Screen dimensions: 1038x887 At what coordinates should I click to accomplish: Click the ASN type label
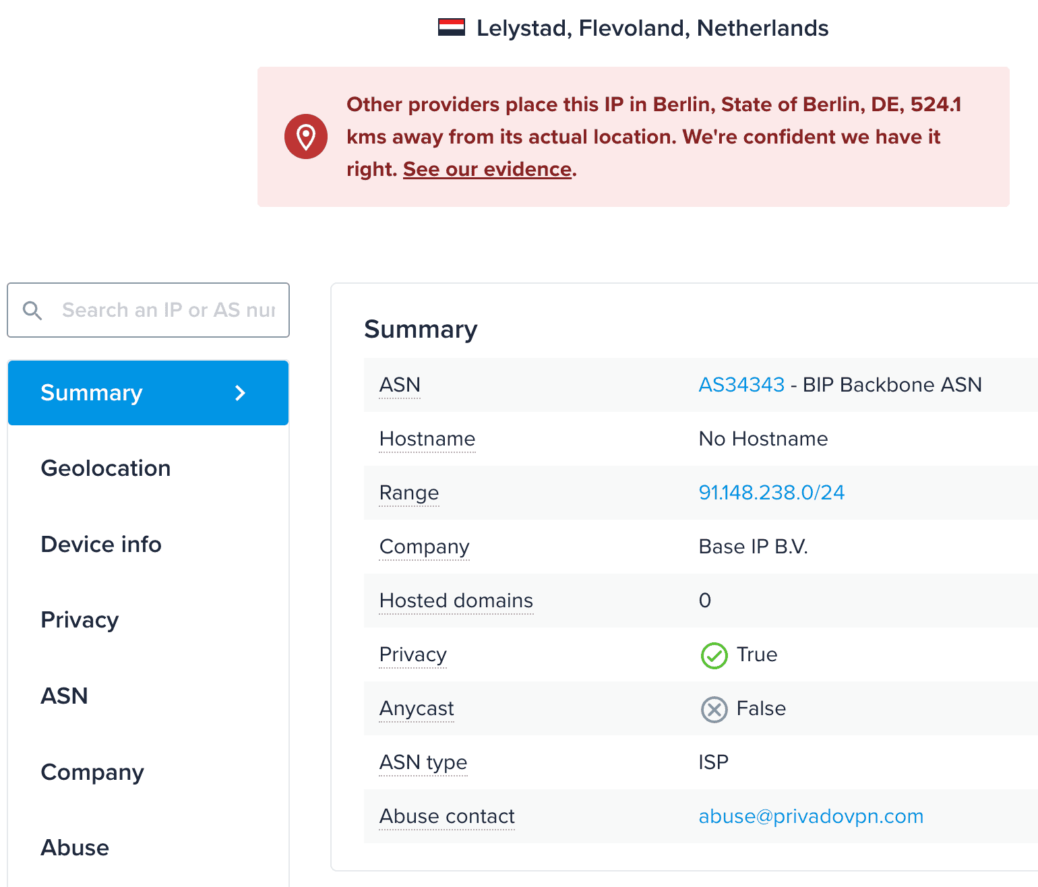tap(423, 762)
